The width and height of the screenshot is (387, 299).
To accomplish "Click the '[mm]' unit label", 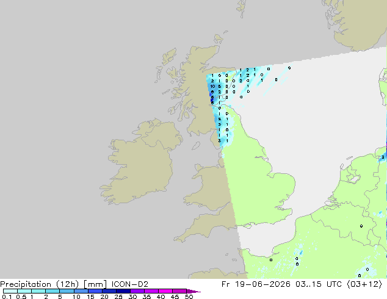I will pos(95,284).
